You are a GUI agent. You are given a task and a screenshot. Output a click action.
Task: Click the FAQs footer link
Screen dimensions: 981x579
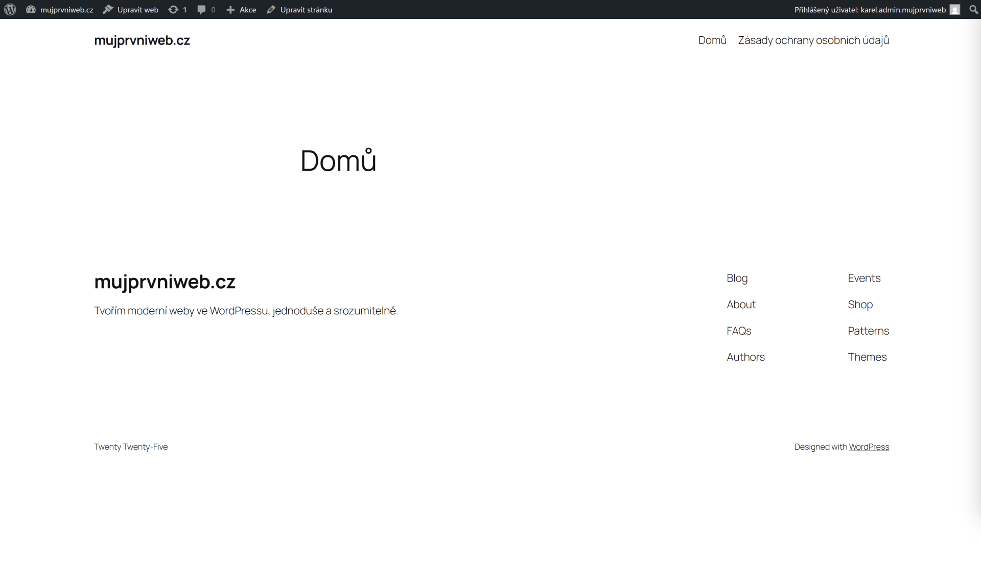738,331
